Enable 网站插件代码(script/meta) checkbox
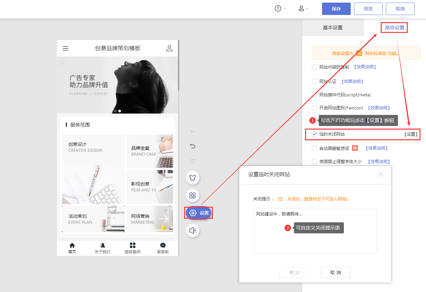Image resolution: width=426 pixels, height=292 pixels. 315,95
